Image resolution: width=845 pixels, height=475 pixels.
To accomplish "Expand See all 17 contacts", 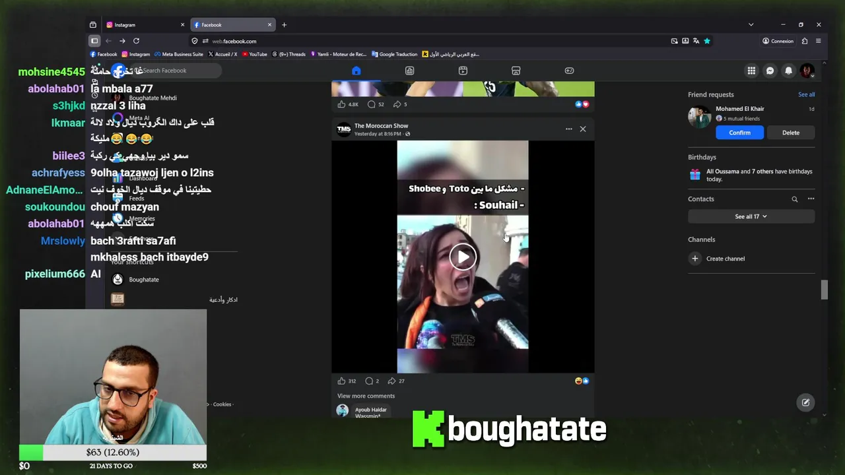I will [751, 216].
